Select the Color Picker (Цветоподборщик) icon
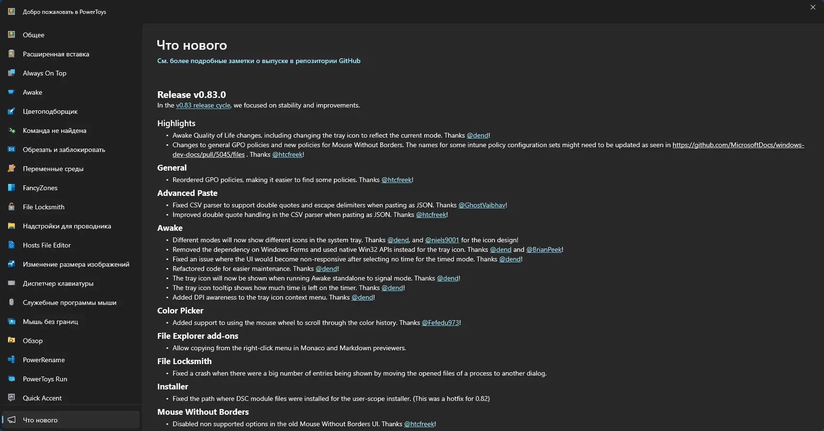This screenshot has height=431, width=824. click(11, 111)
